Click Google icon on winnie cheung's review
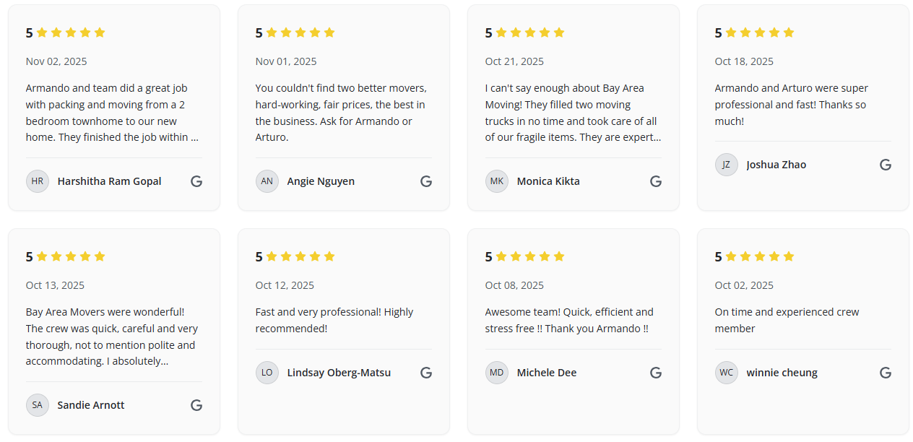913x442 pixels. pos(886,373)
